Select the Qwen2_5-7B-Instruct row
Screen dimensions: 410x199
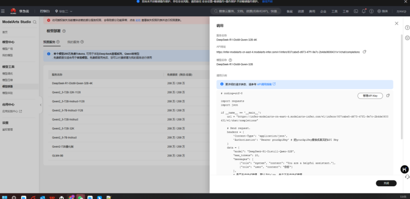pyautogui.click(x=129, y=138)
